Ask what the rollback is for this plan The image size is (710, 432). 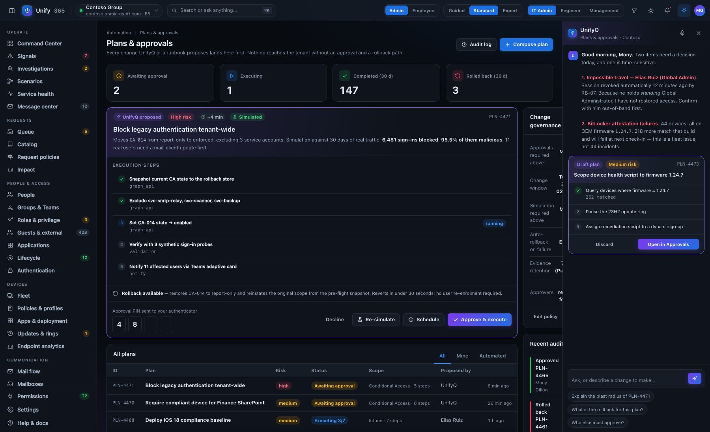pyautogui.click(x=607, y=410)
